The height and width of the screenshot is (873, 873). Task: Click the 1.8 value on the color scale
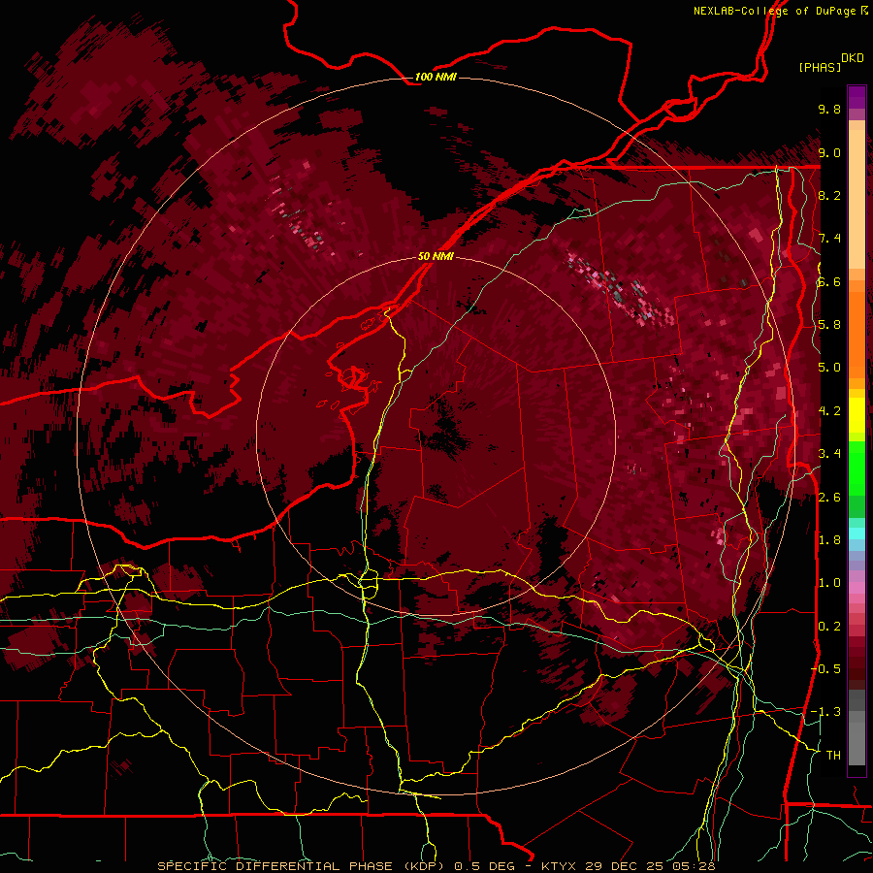click(x=829, y=540)
